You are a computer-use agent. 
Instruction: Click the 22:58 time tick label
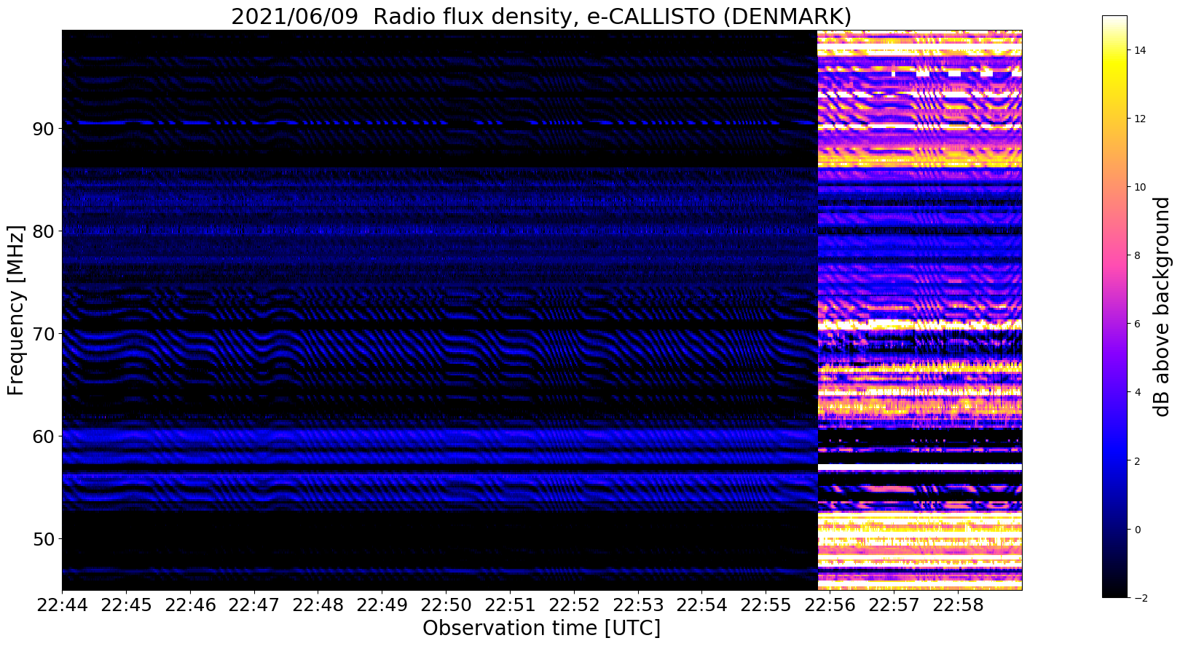pyautogui.click(x=959, y=605)
